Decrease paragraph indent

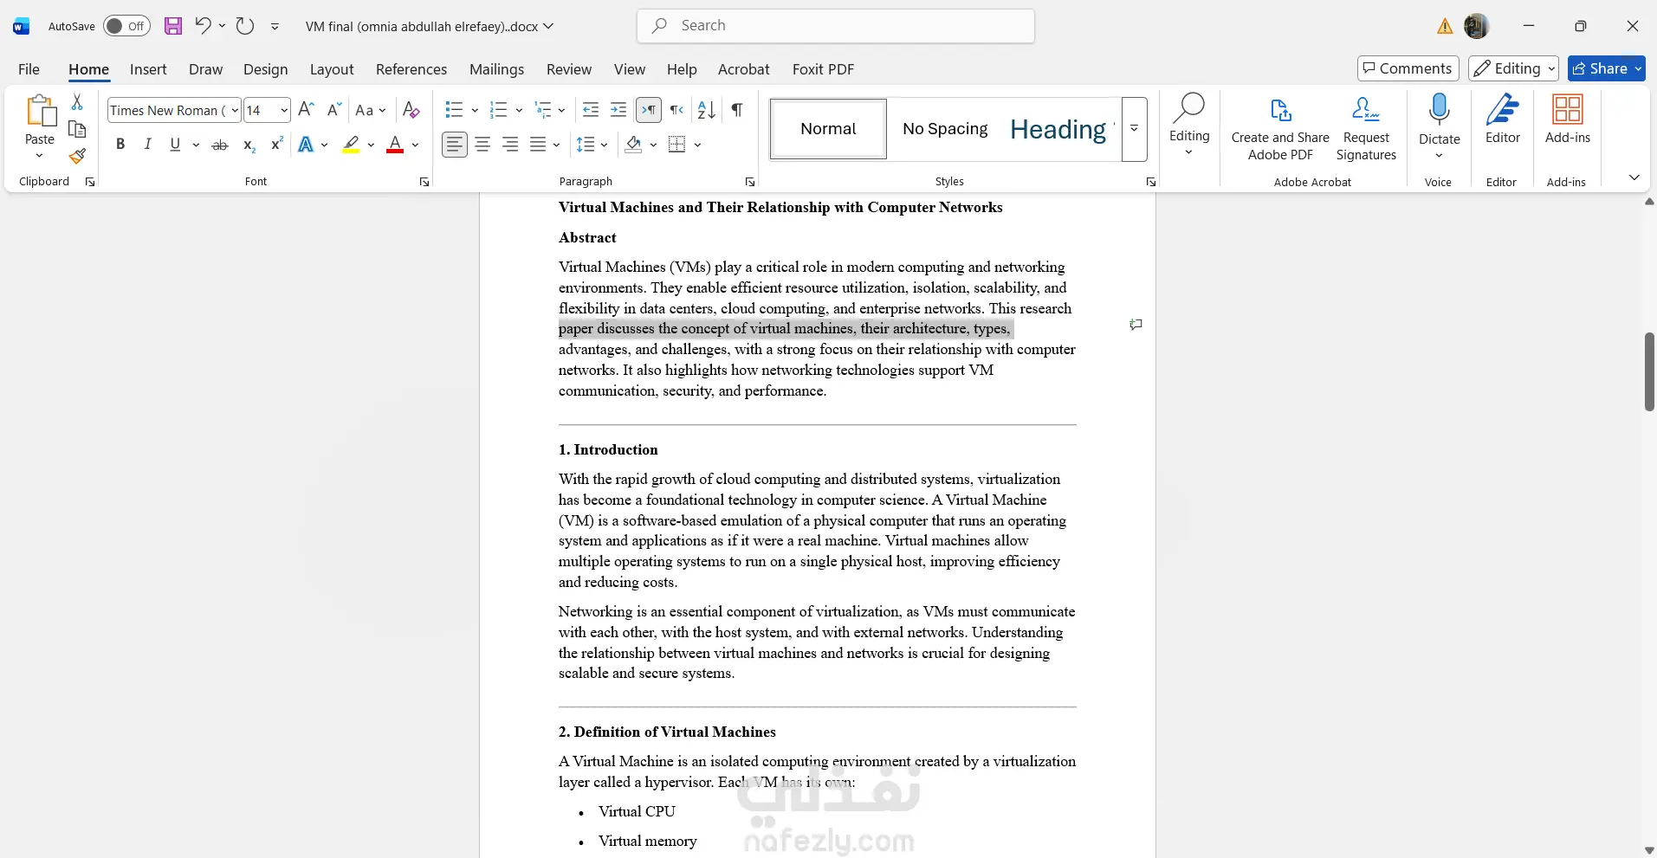tap(591, 110)
